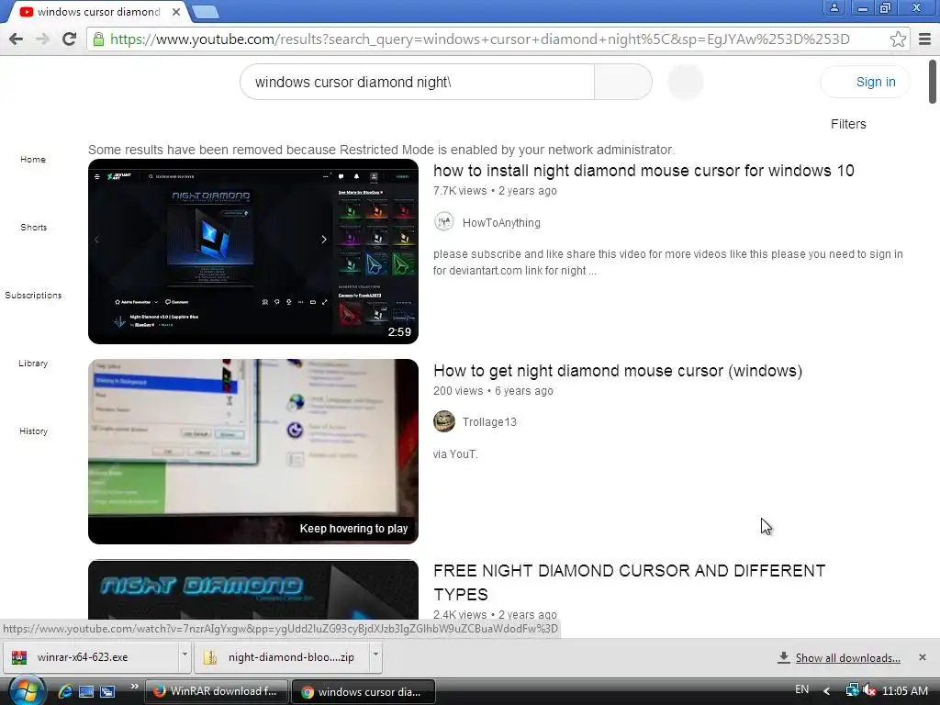
Task: Open downloaded winrar-x64-623.exe
Action: 93,657
